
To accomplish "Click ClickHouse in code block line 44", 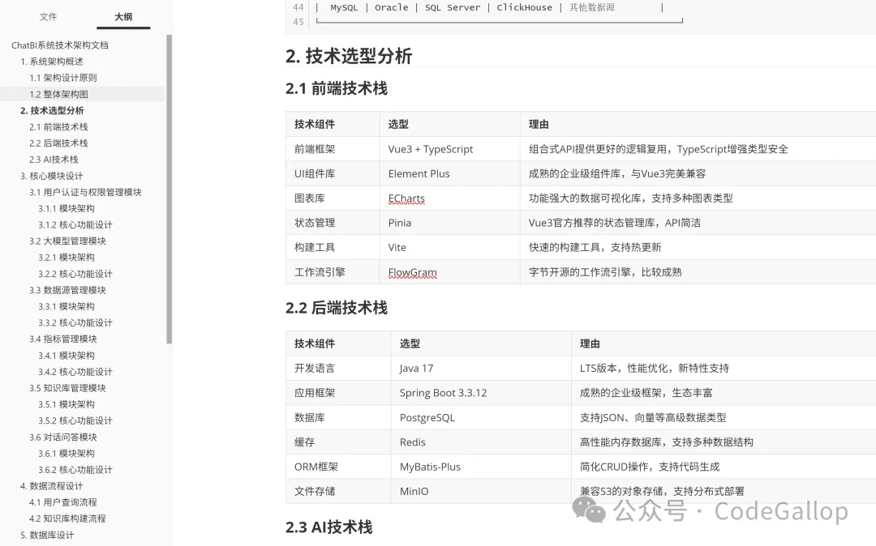I will coord(524,7).
